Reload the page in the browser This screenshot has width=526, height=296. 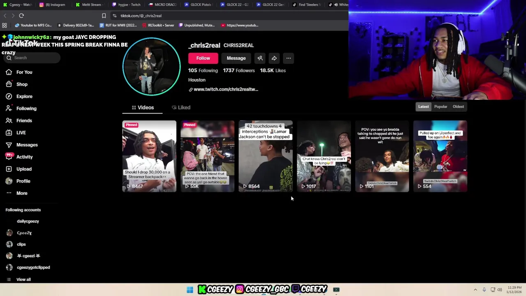[x=21, y=16]
